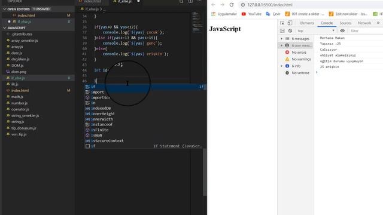Open array.js file in explorer
Image resolution: width=383 pixels, height=215 pixels.
[x=17, y=47]
